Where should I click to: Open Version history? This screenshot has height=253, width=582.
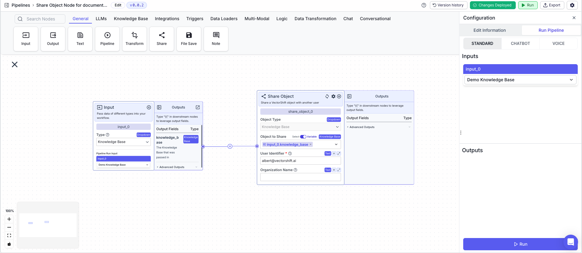[x=448, y=5]
